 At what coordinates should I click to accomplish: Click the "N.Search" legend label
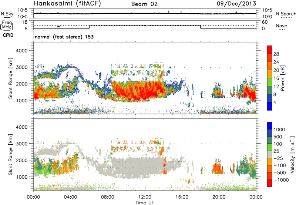(x=286, y=14)
